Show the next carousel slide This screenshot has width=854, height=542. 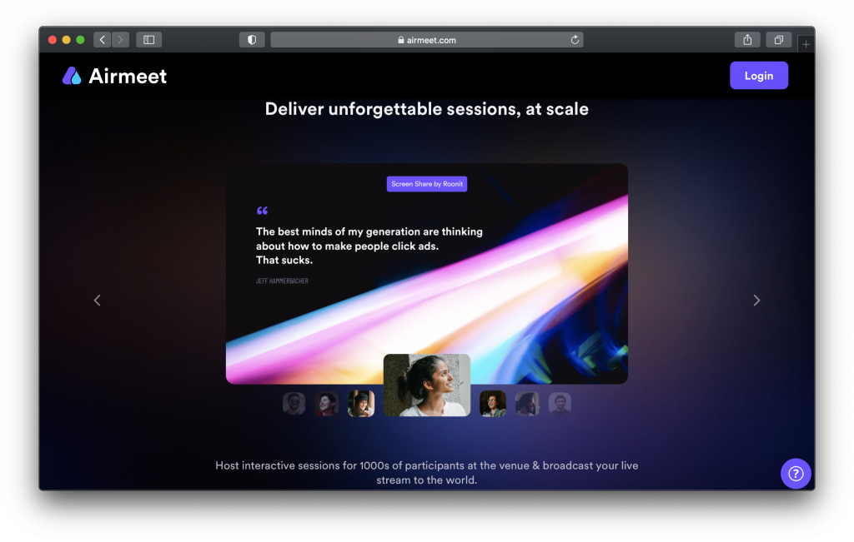click(x=756, y=300)
